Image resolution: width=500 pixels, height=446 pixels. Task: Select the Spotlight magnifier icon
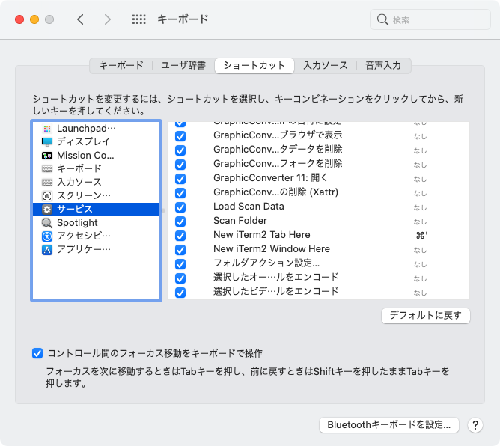[47, 223]
